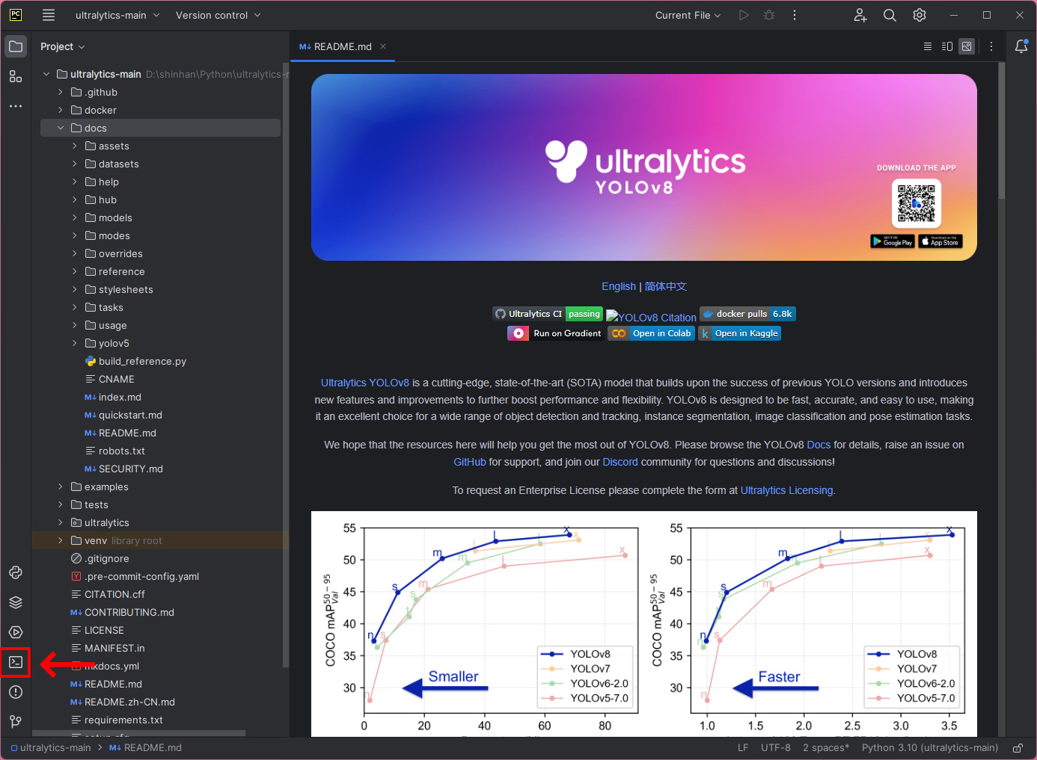Expand the .github folder
The width and height of the screenshot is (1037, 760).
click(x=61, y=92)
